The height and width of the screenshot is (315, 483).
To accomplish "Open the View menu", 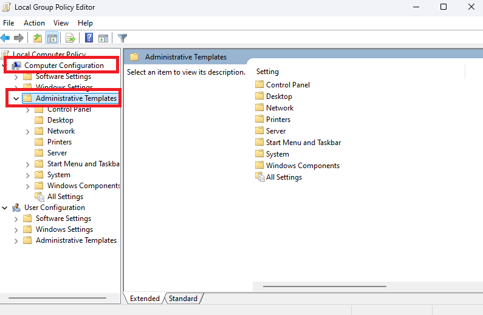I will pos(61,23).
